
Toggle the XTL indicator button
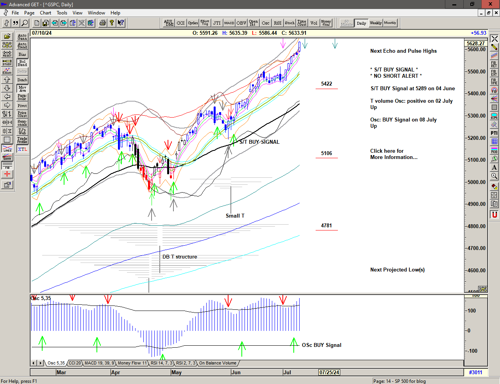pyautogui.click(x=22, y=149)
